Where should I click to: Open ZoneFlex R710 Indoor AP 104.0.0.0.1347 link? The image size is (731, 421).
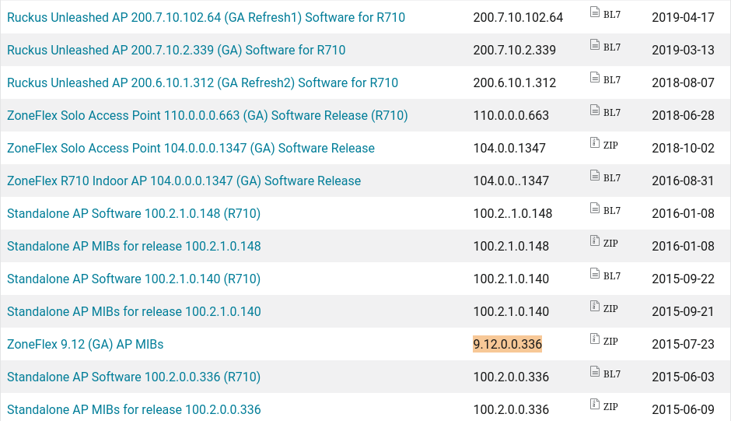(x=184, y=181)
